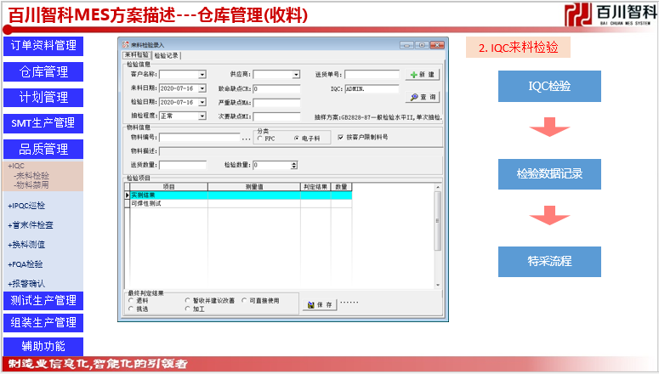Open the 品质管理 menu

click(x=43, y=150)
